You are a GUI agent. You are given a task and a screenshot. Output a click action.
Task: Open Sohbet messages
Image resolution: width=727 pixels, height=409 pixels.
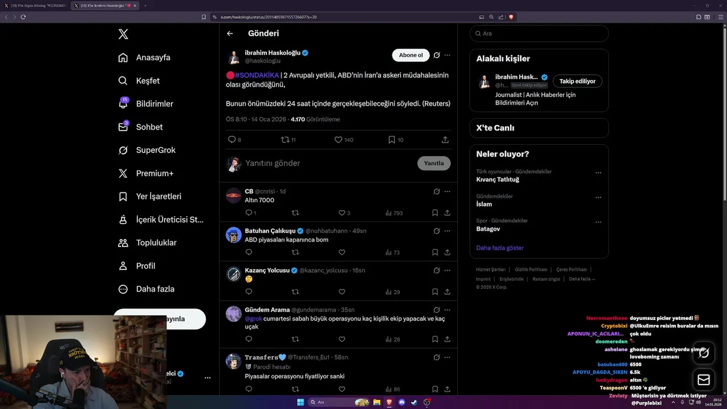[140, 127]
